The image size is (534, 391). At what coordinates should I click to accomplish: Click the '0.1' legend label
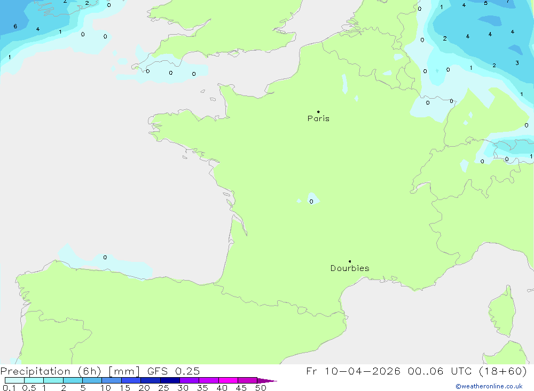coord(9,388)
